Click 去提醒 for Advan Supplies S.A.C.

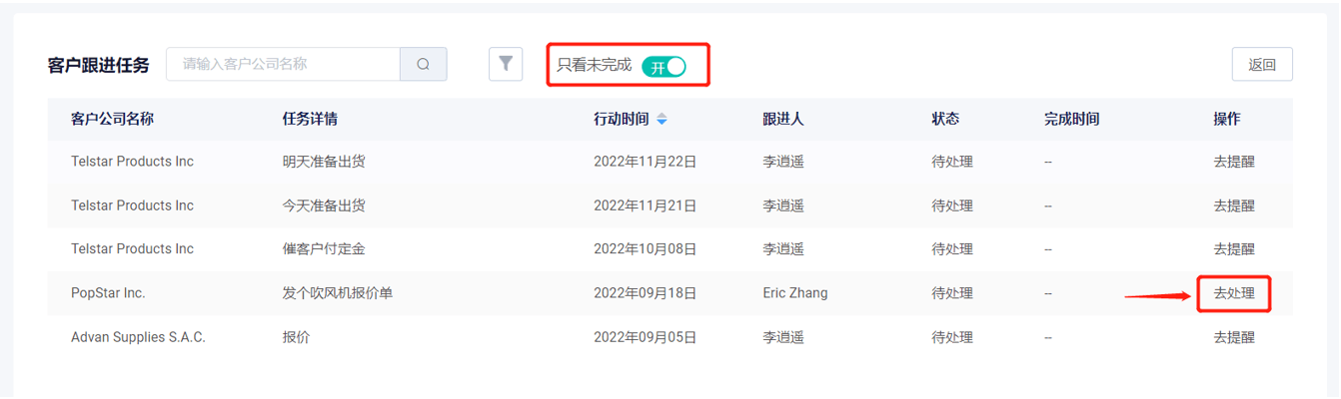coord(1234,337)
